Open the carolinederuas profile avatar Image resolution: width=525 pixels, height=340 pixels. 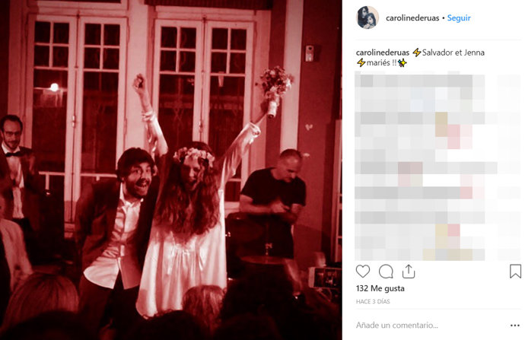point(367,17)
